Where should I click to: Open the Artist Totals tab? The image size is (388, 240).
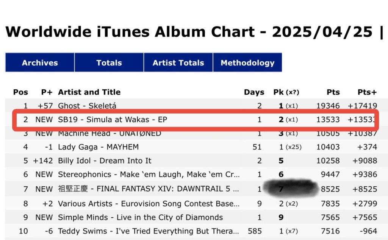(178, 63)
